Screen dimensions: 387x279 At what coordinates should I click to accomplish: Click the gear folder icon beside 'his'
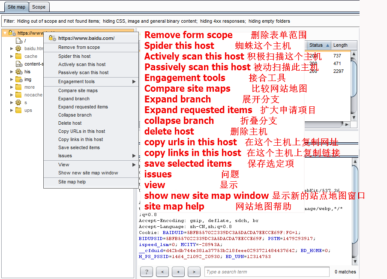tap(19, 72)
